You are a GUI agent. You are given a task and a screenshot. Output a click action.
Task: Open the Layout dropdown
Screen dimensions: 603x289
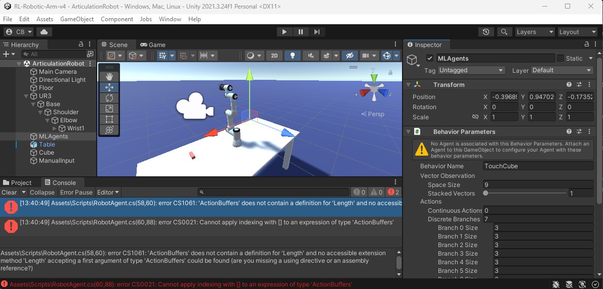577,32
